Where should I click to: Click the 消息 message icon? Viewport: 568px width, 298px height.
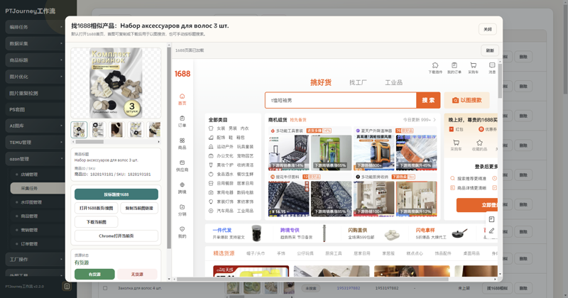(x=492, y=65)
